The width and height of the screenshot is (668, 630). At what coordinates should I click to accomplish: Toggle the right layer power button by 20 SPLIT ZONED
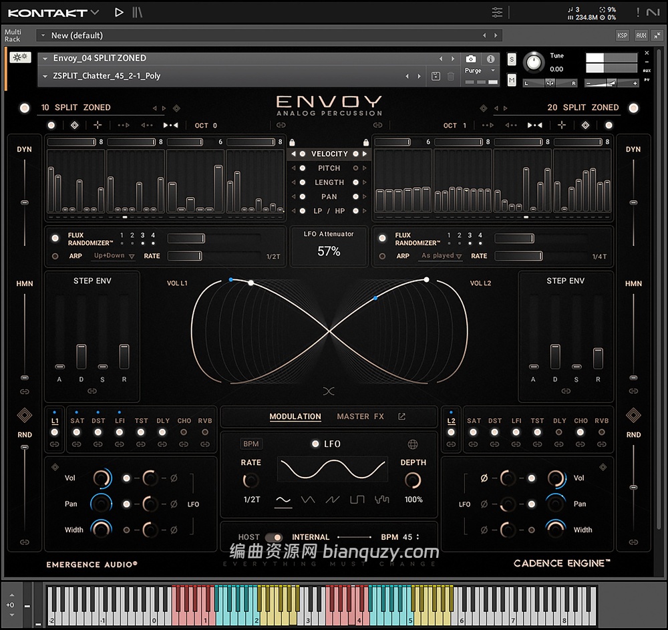click(x=633, y=108)
